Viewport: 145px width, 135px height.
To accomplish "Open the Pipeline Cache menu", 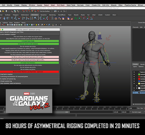I will coord(130,5).
